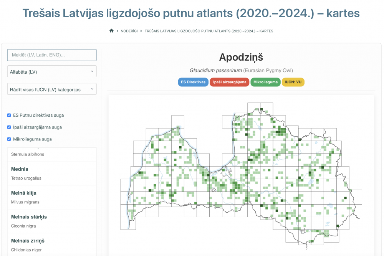This screenshot has width=384, height=256.
Task: Click the blue ES Direktīvas badge
Action: pyautogui.click(x=193, y=82)
